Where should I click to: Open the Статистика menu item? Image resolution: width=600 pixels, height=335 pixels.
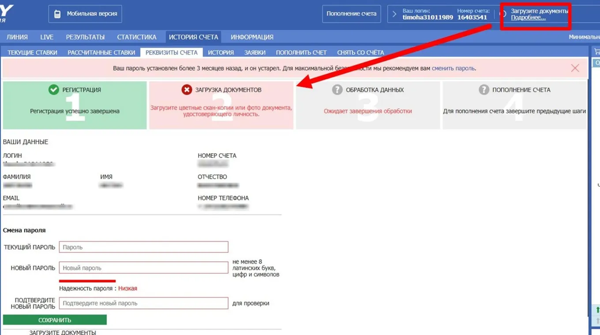tap(137, 37)
